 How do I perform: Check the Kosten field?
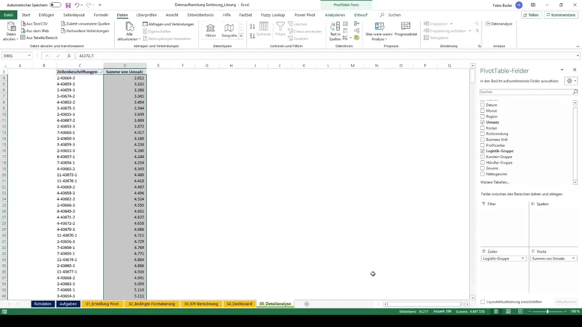[483, 128]
